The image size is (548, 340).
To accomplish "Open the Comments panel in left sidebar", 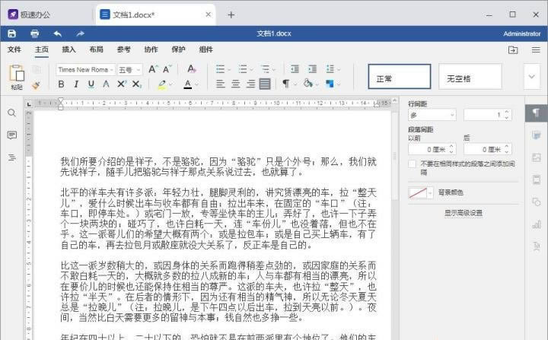I will pos(11,135).
